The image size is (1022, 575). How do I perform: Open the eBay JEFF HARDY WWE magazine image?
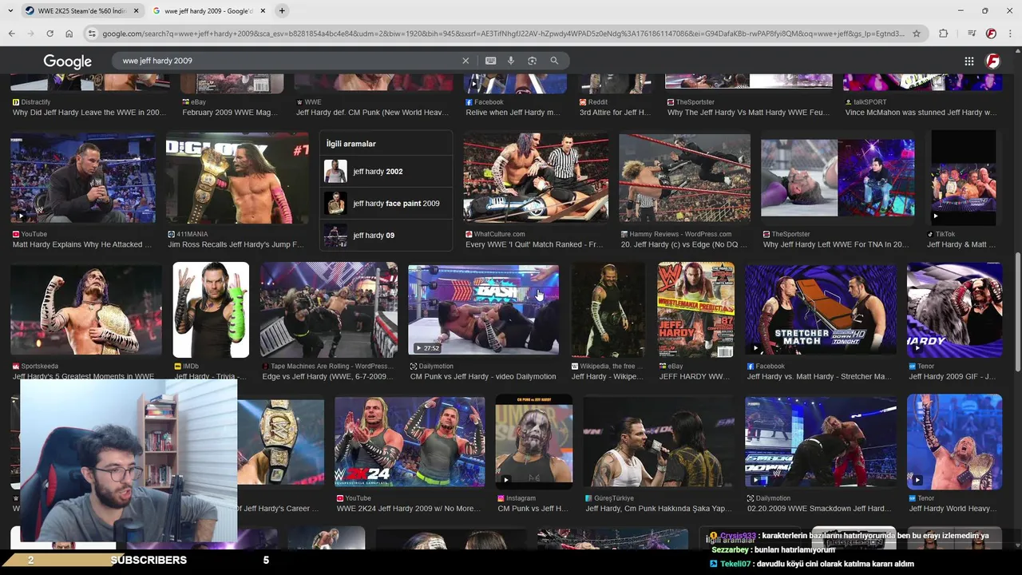(695, 310)
